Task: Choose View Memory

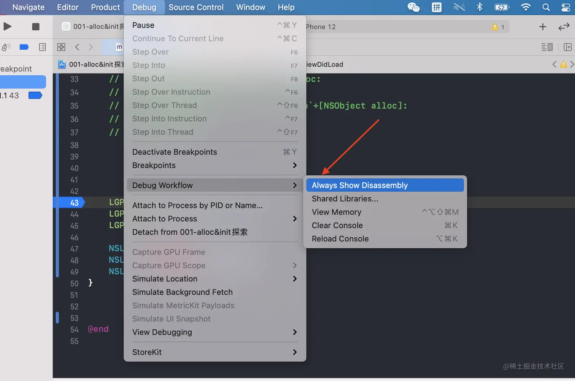Action: 385,212
